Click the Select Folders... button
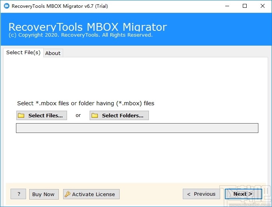This screenshot has height=207, width=272. 119,115
